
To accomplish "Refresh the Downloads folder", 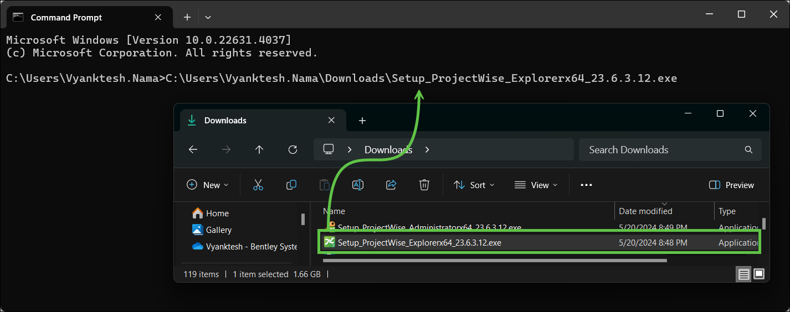I will coord(293,149).
